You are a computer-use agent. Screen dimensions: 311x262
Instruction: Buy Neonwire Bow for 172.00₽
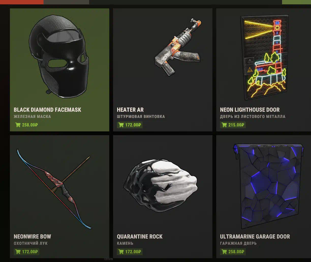(x=26, y=252)
